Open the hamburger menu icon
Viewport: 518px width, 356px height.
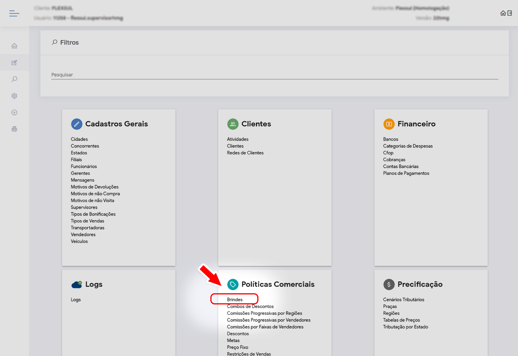(14, 13)
